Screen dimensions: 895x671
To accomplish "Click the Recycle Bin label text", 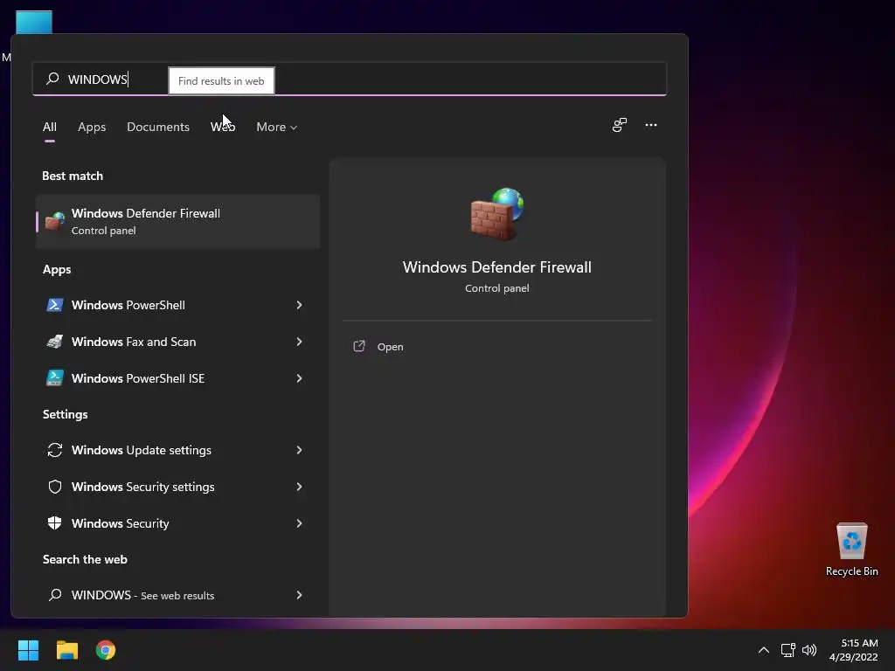I will coord(851,571).
